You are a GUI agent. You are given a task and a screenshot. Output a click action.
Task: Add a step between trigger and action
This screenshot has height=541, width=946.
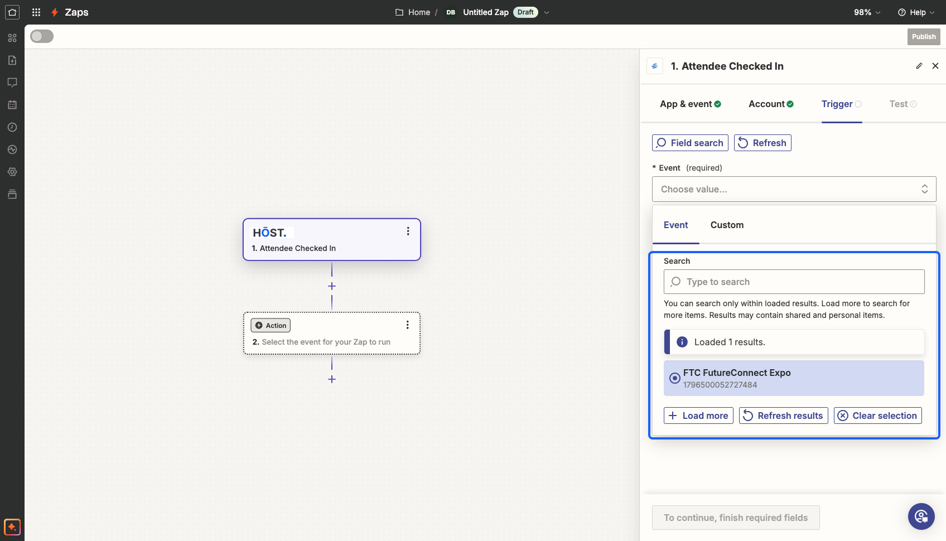332,286
